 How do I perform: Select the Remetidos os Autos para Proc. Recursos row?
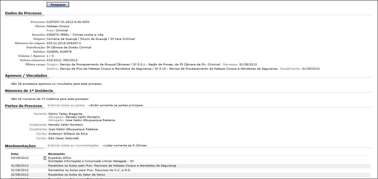click(x=89, y=170)
